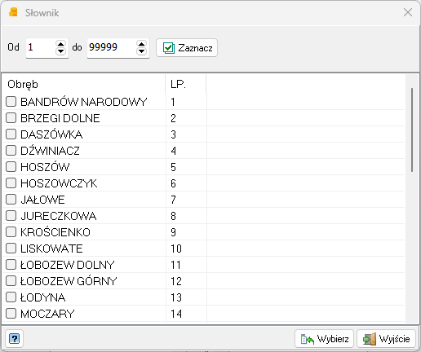Mark the ŁODYNA checkbox
The width and height of the screenshot is (421, 352).
click(11, 297)
